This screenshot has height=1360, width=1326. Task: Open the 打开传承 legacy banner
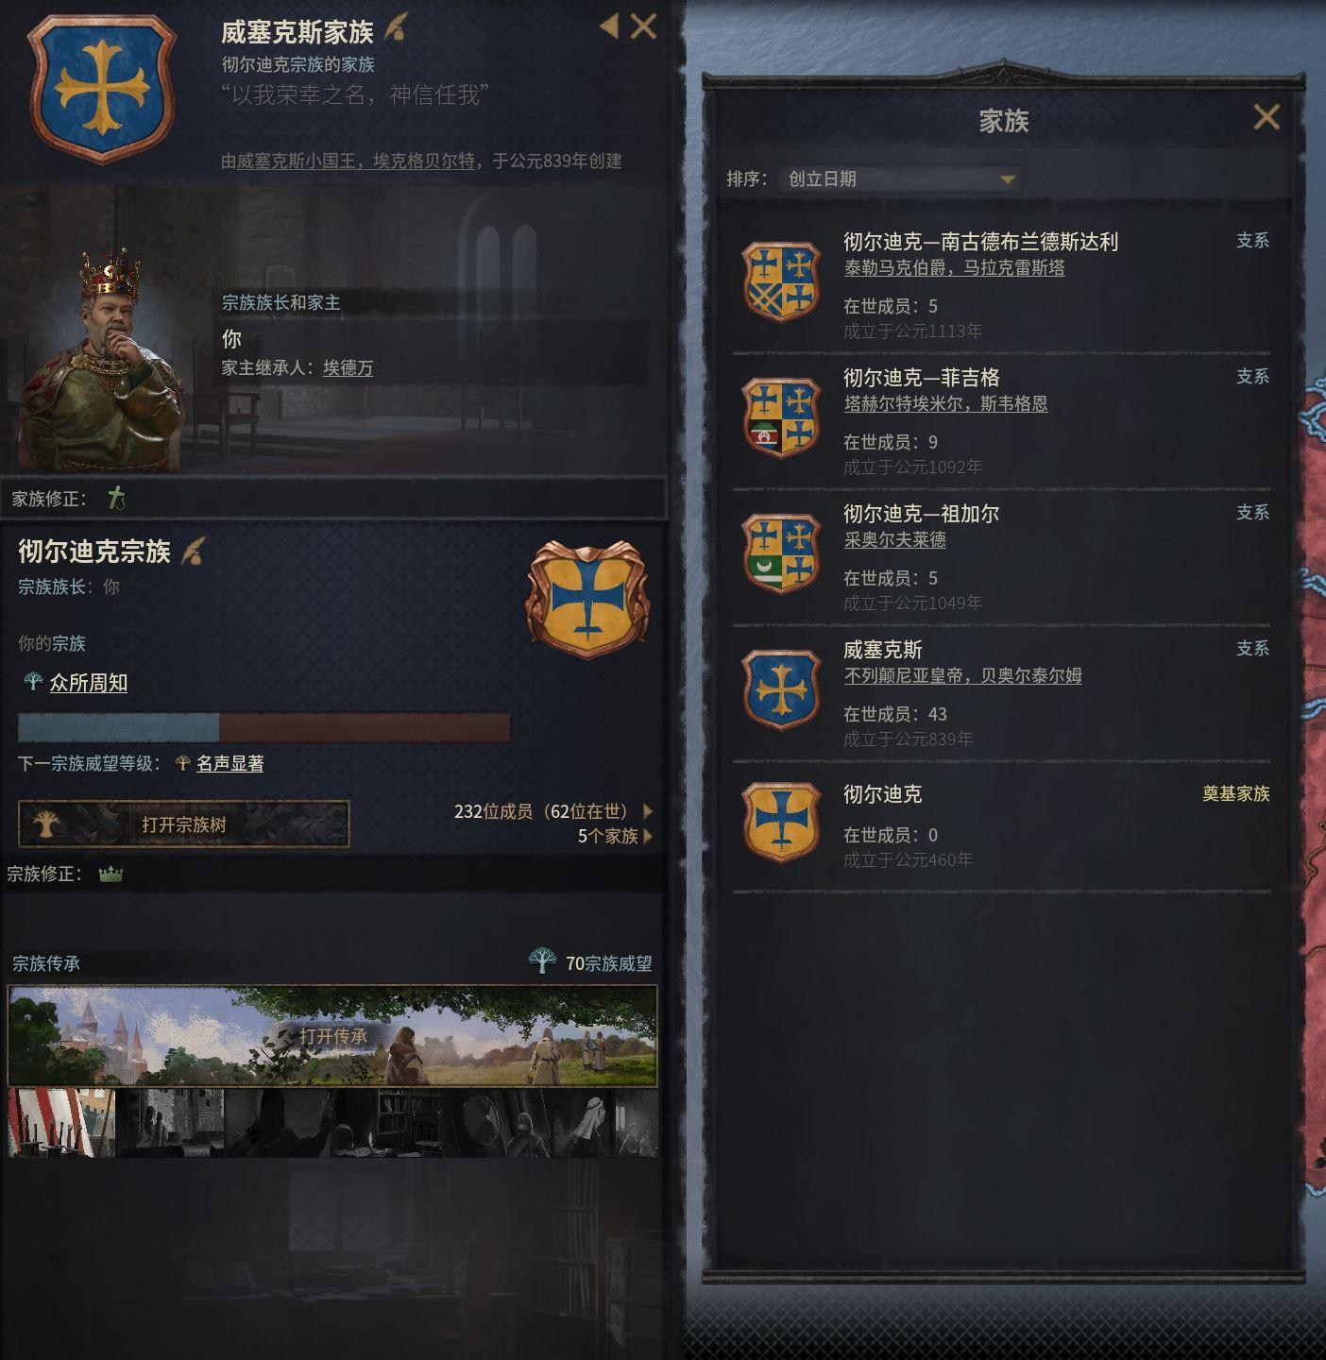(x=332, y=1036)
